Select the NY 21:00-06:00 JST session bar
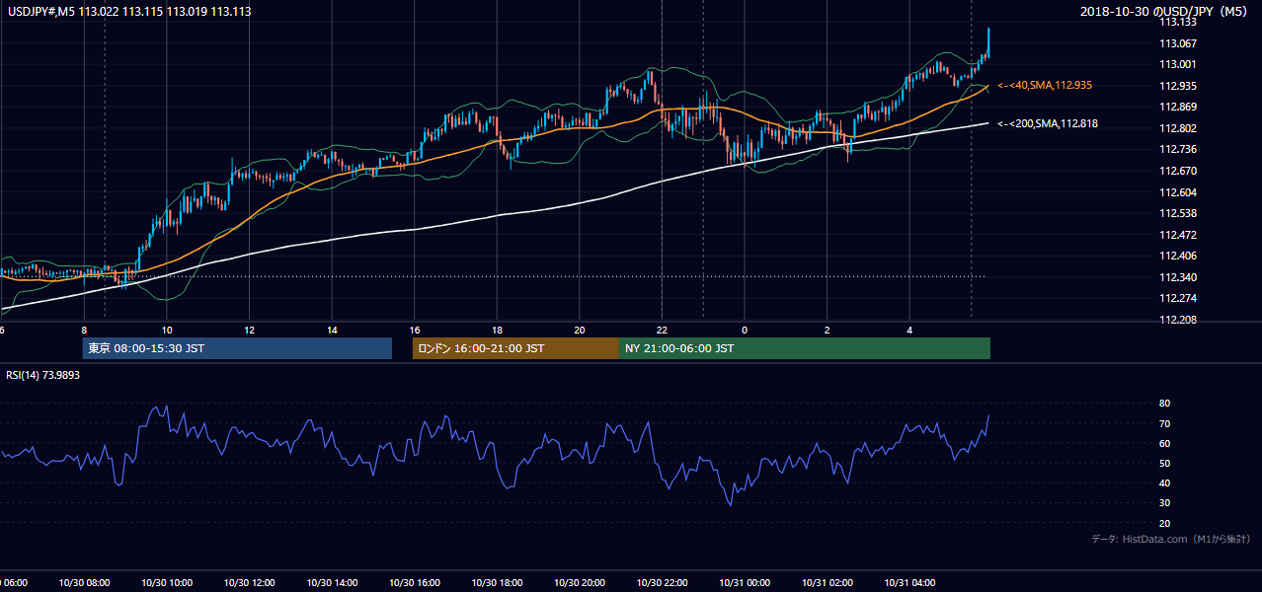 tap(805, 348)
